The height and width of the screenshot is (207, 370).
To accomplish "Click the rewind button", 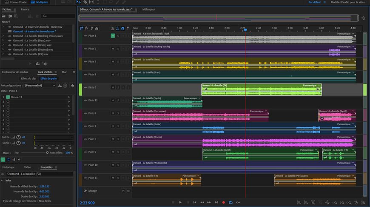I will point(202,202).
